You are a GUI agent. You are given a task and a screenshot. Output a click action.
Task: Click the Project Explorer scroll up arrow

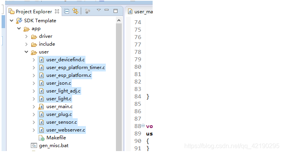[x=119, y=20]
